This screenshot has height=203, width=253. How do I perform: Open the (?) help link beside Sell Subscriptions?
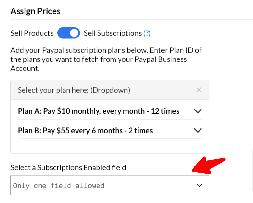click(147, 33)
